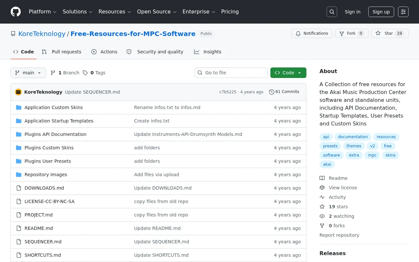Select the documentation topic tag
Image resolution: width=419 pixels, height=262 pixels.
[x=353, y=137]
